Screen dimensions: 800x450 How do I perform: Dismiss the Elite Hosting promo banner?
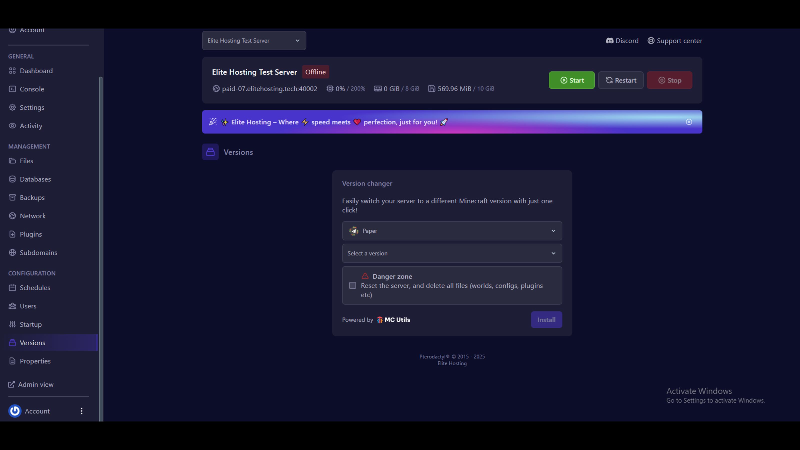689,122
